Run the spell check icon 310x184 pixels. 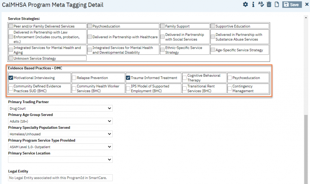(261, 4)
